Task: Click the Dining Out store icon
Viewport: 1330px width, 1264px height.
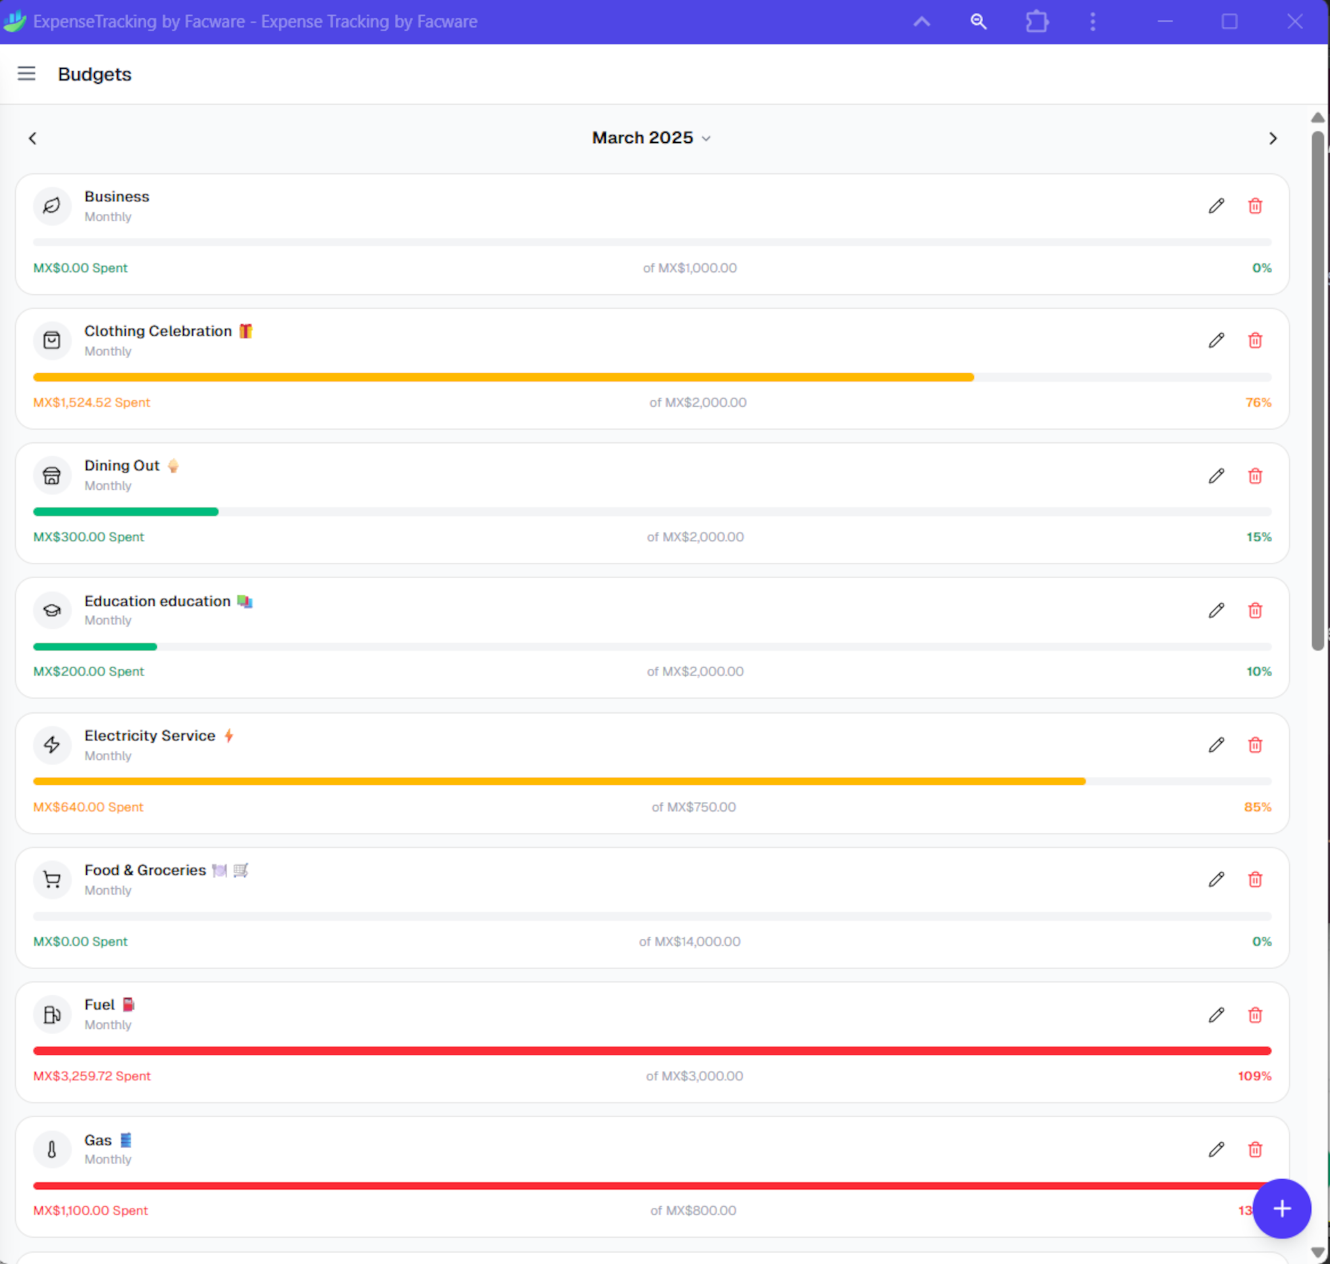Action: tap(52, 476)
